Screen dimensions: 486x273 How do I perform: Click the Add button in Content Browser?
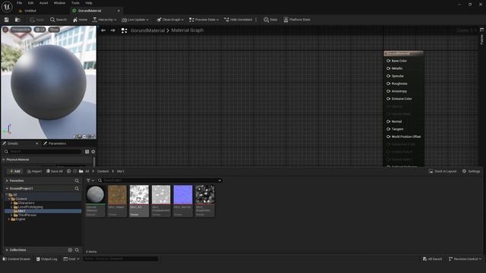click(x=14, y=171)
